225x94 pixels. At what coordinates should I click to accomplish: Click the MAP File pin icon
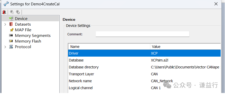[x=12, y=30]
